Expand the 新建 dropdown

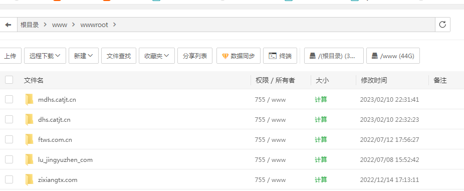point(84,56)
